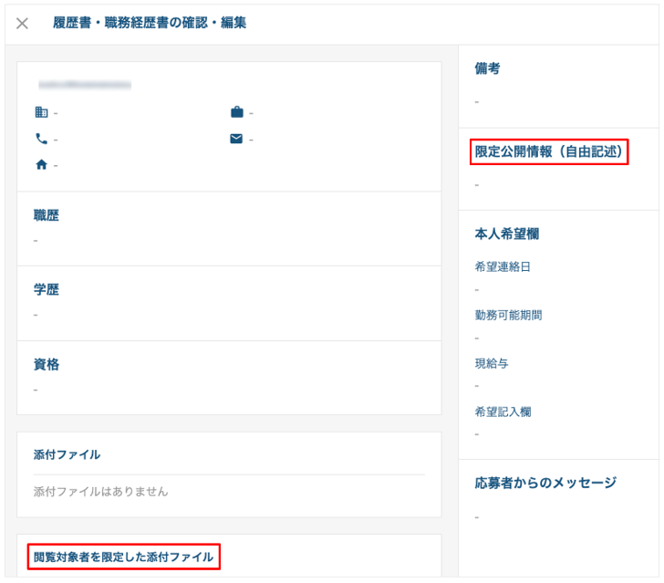664x583 pixels.
Task: Close the resume edit dialog with X
Action: 22,24
